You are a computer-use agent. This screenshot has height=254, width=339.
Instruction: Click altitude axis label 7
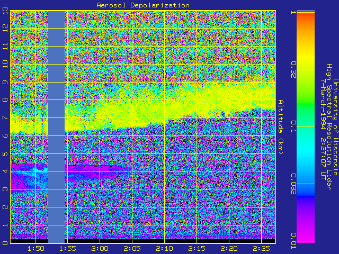5,117
